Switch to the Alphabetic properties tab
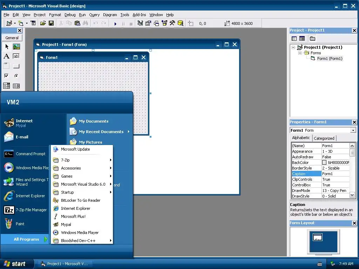 click(x=301, y=138)
